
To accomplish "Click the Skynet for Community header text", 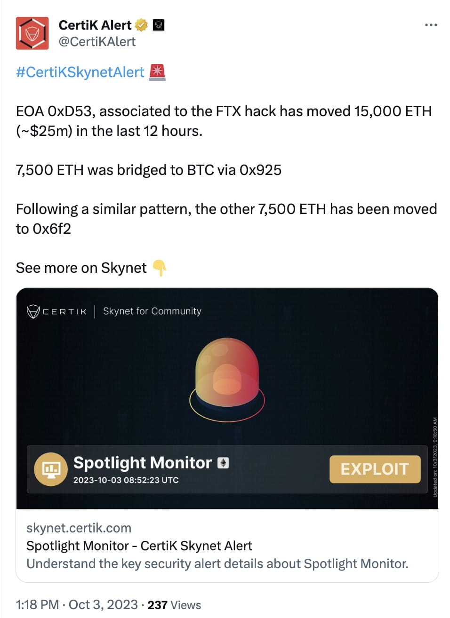I will [x=152, y=311].
